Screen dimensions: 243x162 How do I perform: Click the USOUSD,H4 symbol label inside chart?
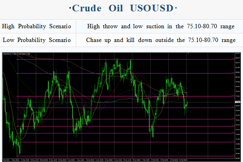7,54
